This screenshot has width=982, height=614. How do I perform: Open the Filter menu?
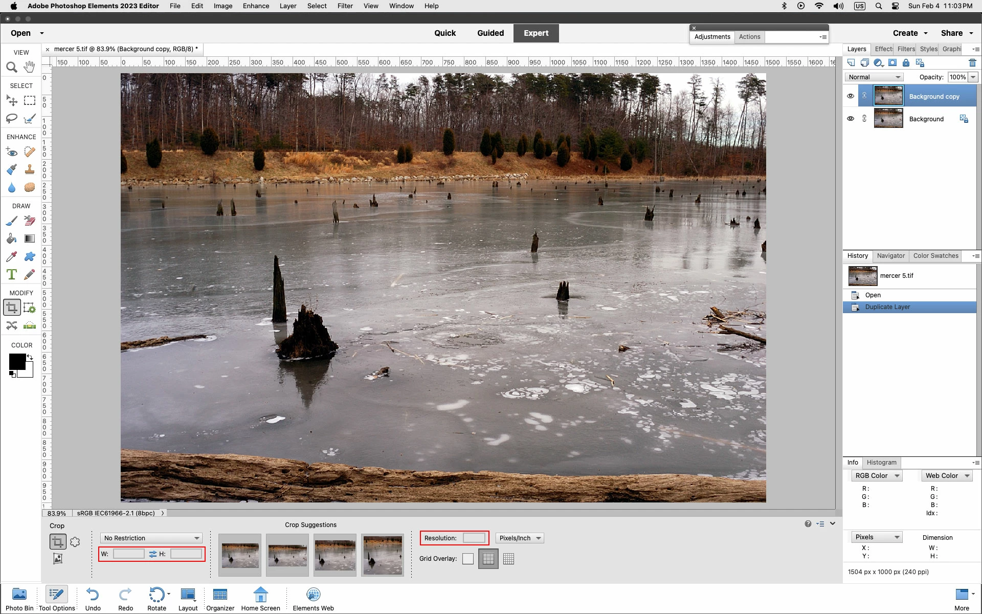[345, 6]
